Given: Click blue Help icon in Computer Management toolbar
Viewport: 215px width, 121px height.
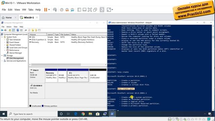Looking at the screenshot, I should click(x=18, y=30).
